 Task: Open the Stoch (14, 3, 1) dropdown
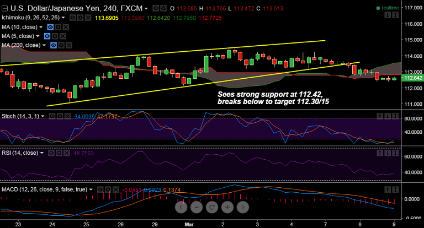pos(43,116)
